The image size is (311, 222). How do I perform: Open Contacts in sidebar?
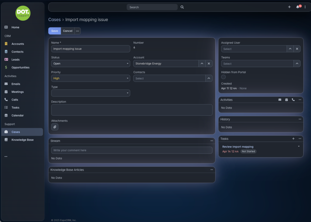pyautogui.click(x=22, y=52)
